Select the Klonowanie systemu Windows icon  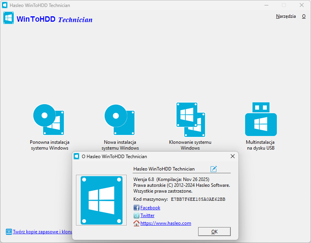click(x=191, y=119)
